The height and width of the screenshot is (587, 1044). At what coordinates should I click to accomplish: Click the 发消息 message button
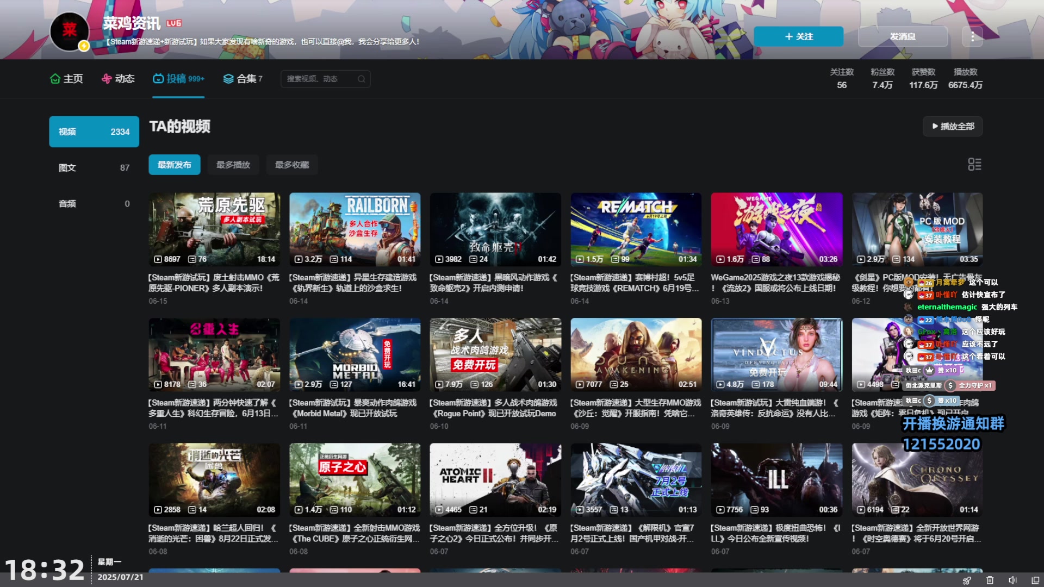pos(903,36)
